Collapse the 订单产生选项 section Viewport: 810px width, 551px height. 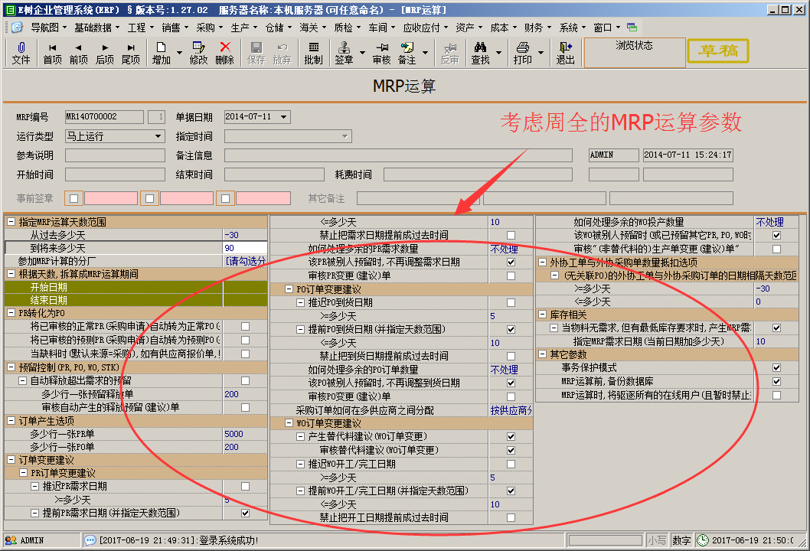11,421
